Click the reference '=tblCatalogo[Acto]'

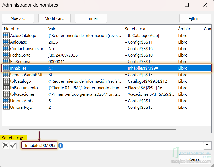[142, 35]
